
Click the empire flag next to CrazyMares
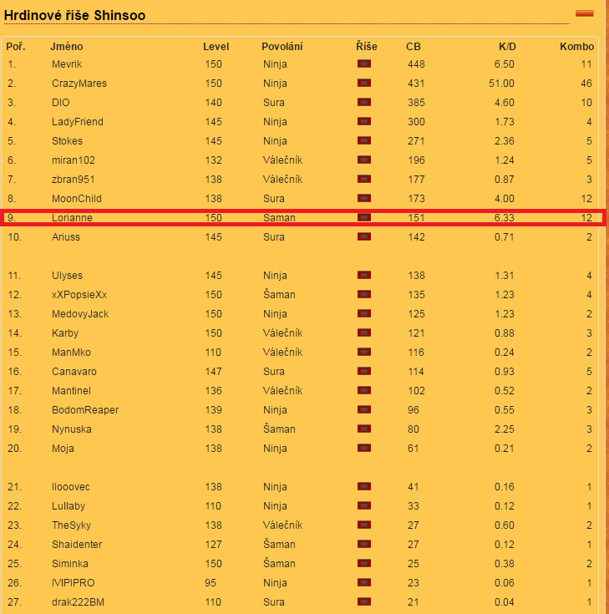click(364, 84)
